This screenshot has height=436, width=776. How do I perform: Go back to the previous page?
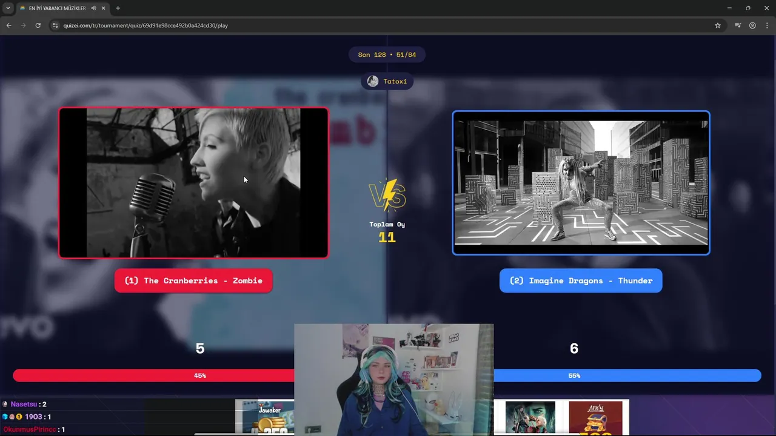pos(8,25)
